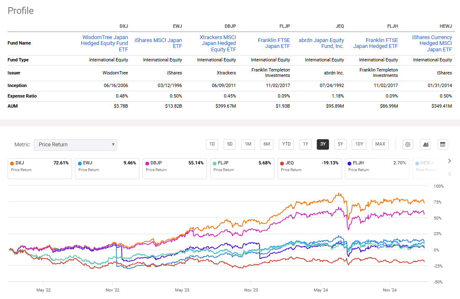
Task: Switch chart type via the mountain chart icon
Action: pyautogui.click(x=425, y=144)
